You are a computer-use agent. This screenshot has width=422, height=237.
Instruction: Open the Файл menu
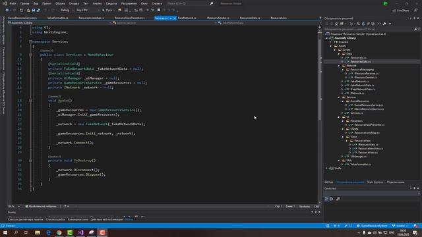click(13, 3)
